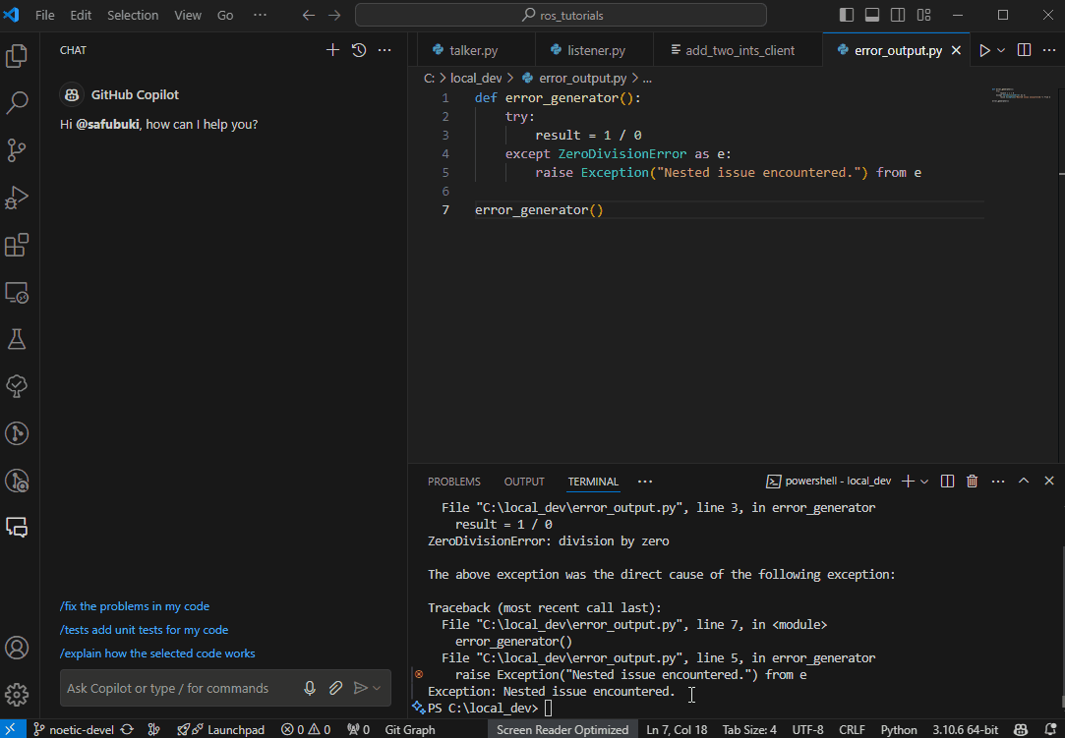Split the terminal icon

(947, 481)
